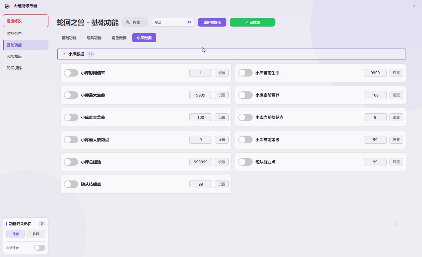Click the 小库最大营养 value field
This screenshot has height=257, width=422.
[201, 117]
